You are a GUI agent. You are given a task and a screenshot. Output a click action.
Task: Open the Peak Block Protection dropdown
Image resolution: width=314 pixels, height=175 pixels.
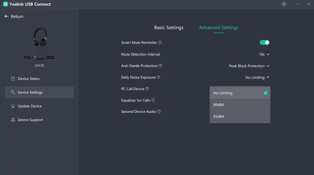pos(249,66)
